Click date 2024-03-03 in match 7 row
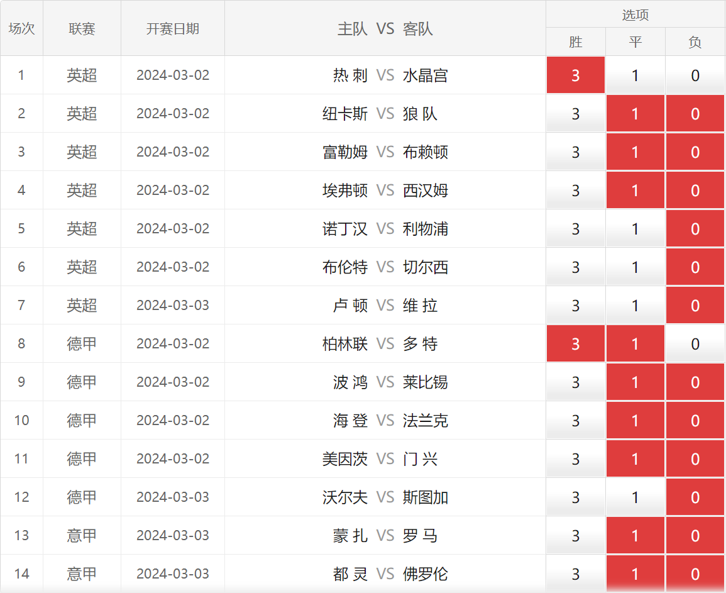The width and height of the screenshot is (726, 593). (173, 305)
